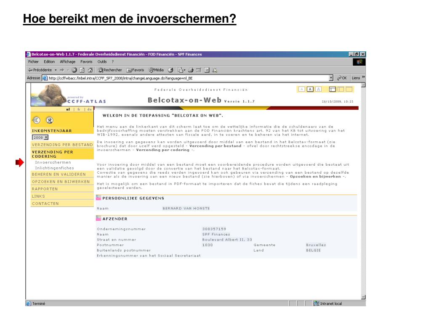Click the History icon after Média

click(x=171, y=70)
